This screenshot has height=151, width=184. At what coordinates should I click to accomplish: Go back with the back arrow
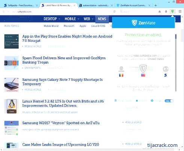tap(4, 12)
